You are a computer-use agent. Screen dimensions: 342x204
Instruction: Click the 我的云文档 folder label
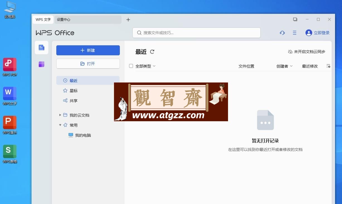tap(79, 115)
